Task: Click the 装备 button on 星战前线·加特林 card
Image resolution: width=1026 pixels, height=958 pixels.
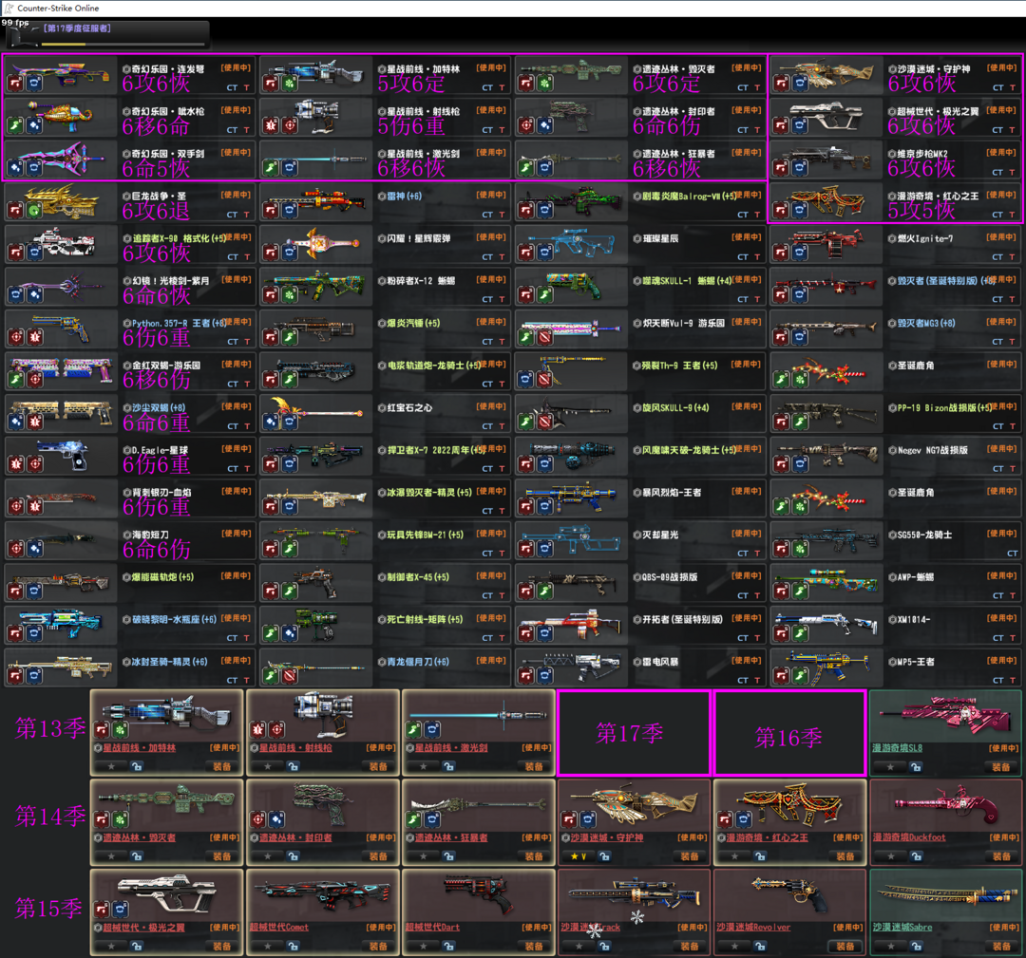Action: [x=221, y=766]
